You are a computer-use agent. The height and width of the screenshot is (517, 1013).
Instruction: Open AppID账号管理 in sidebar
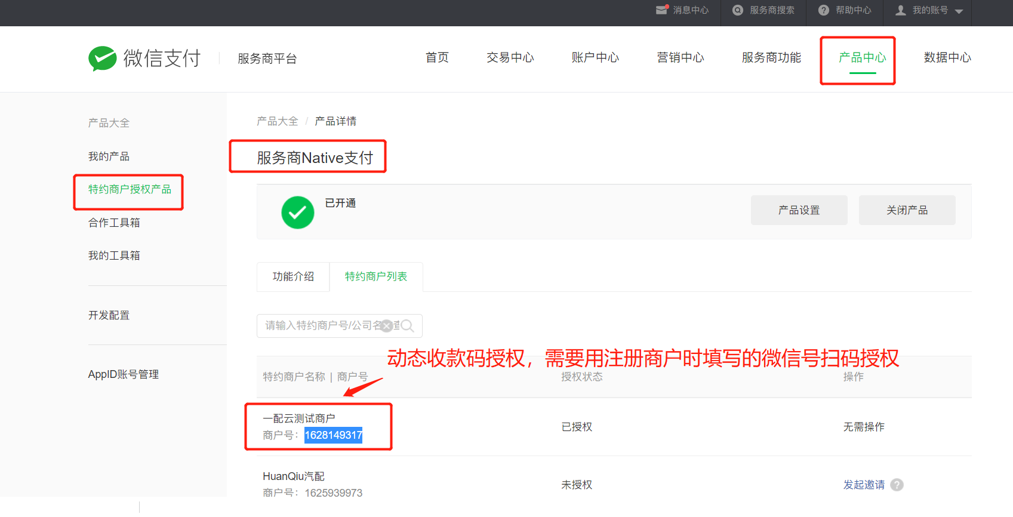[123, 374]
